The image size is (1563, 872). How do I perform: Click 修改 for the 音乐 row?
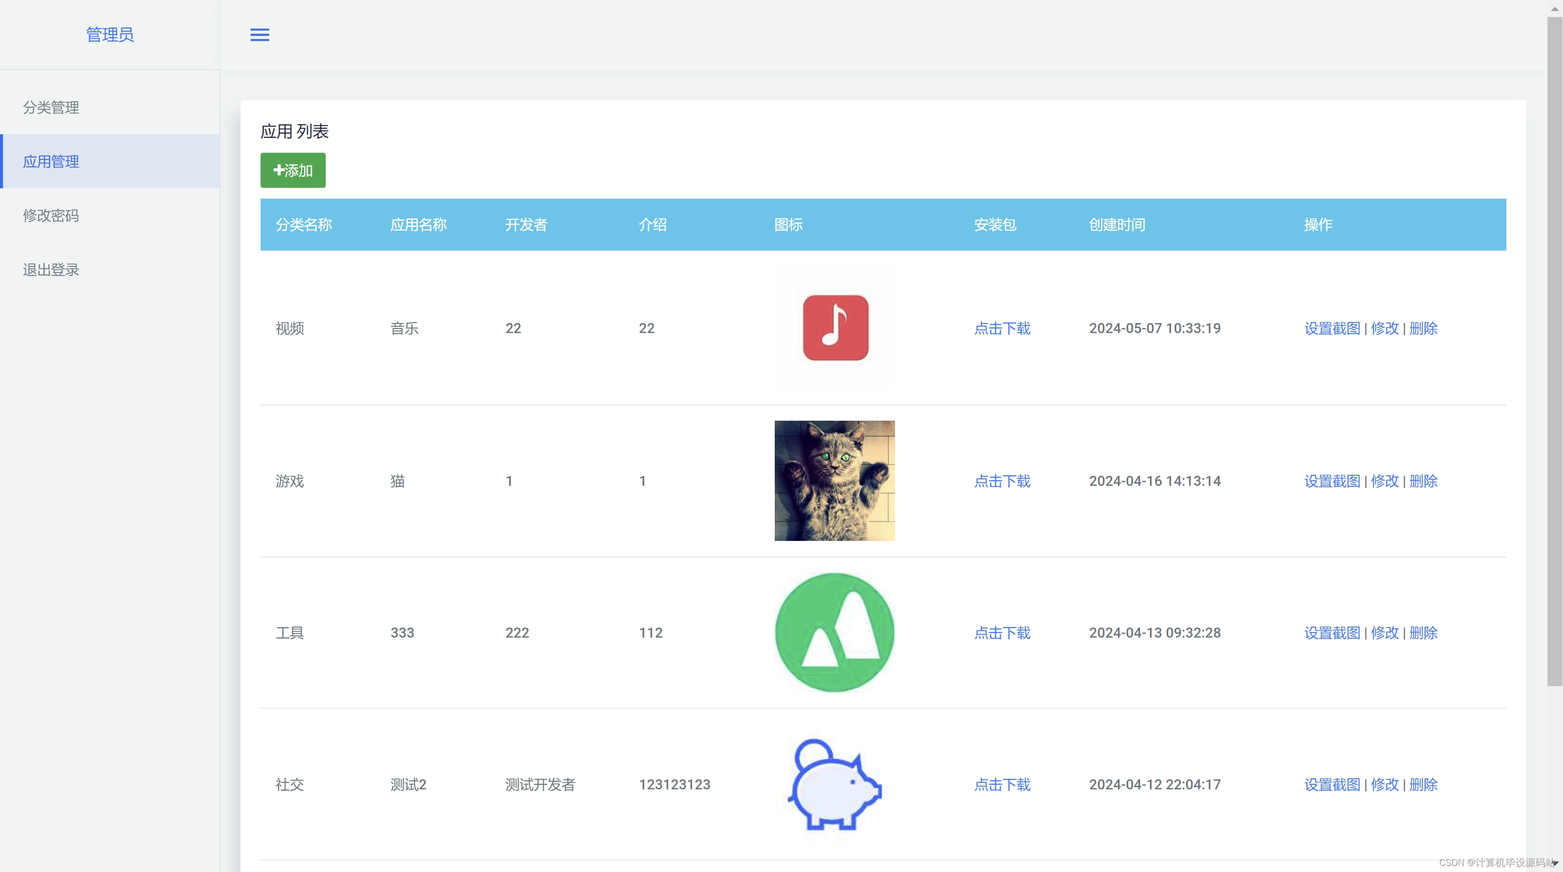(x=1385, y=328)
